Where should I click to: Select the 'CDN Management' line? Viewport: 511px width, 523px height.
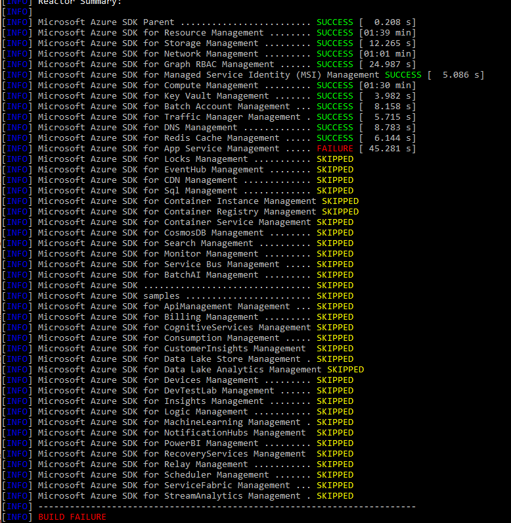click(x=178, y=180)
